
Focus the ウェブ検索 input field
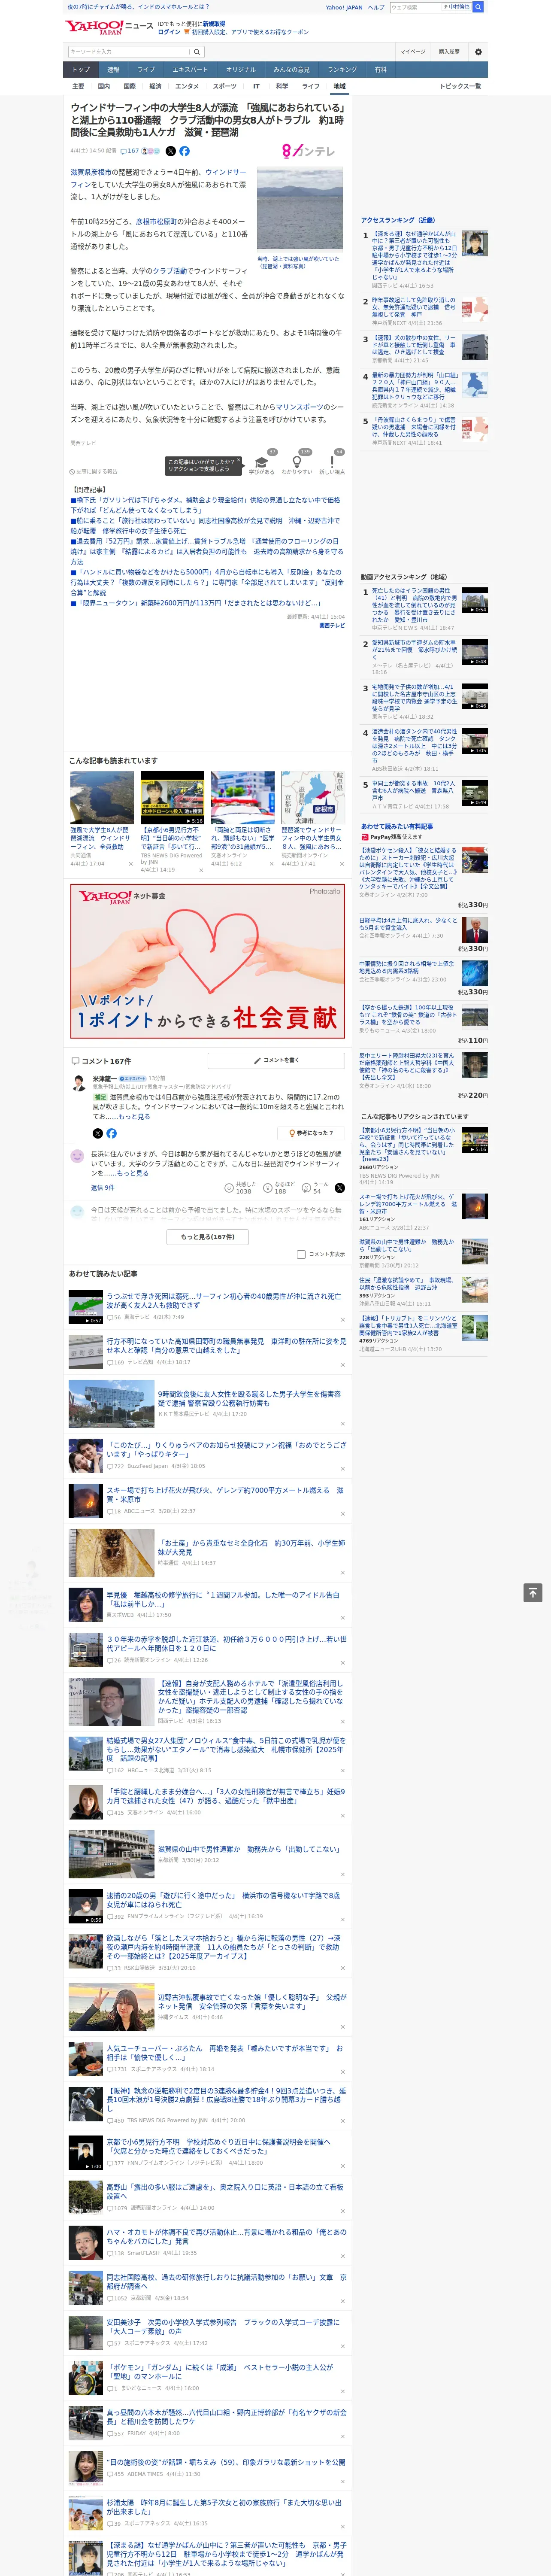[416, 7]
